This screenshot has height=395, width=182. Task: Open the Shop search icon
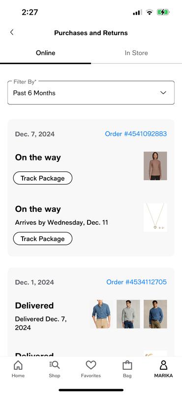[55, 365]
